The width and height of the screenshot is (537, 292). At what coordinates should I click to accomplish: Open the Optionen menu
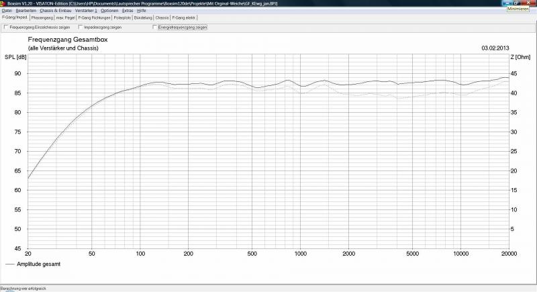[x=109, y=11]
